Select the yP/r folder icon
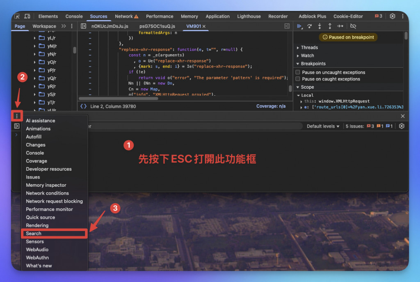420x282 pixels. (42, 70)
